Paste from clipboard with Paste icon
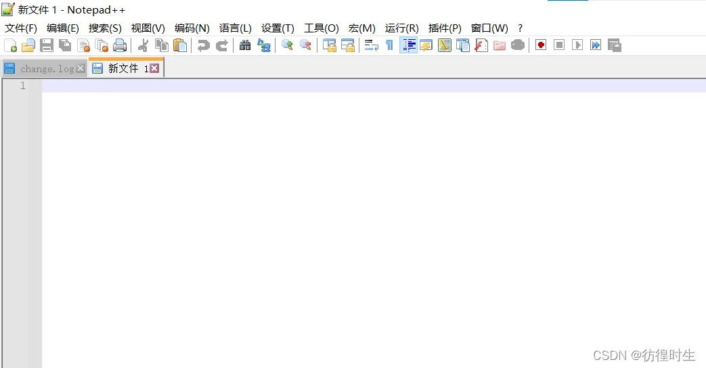This screenshot has height=368, width=706. [x=180, y=45]
